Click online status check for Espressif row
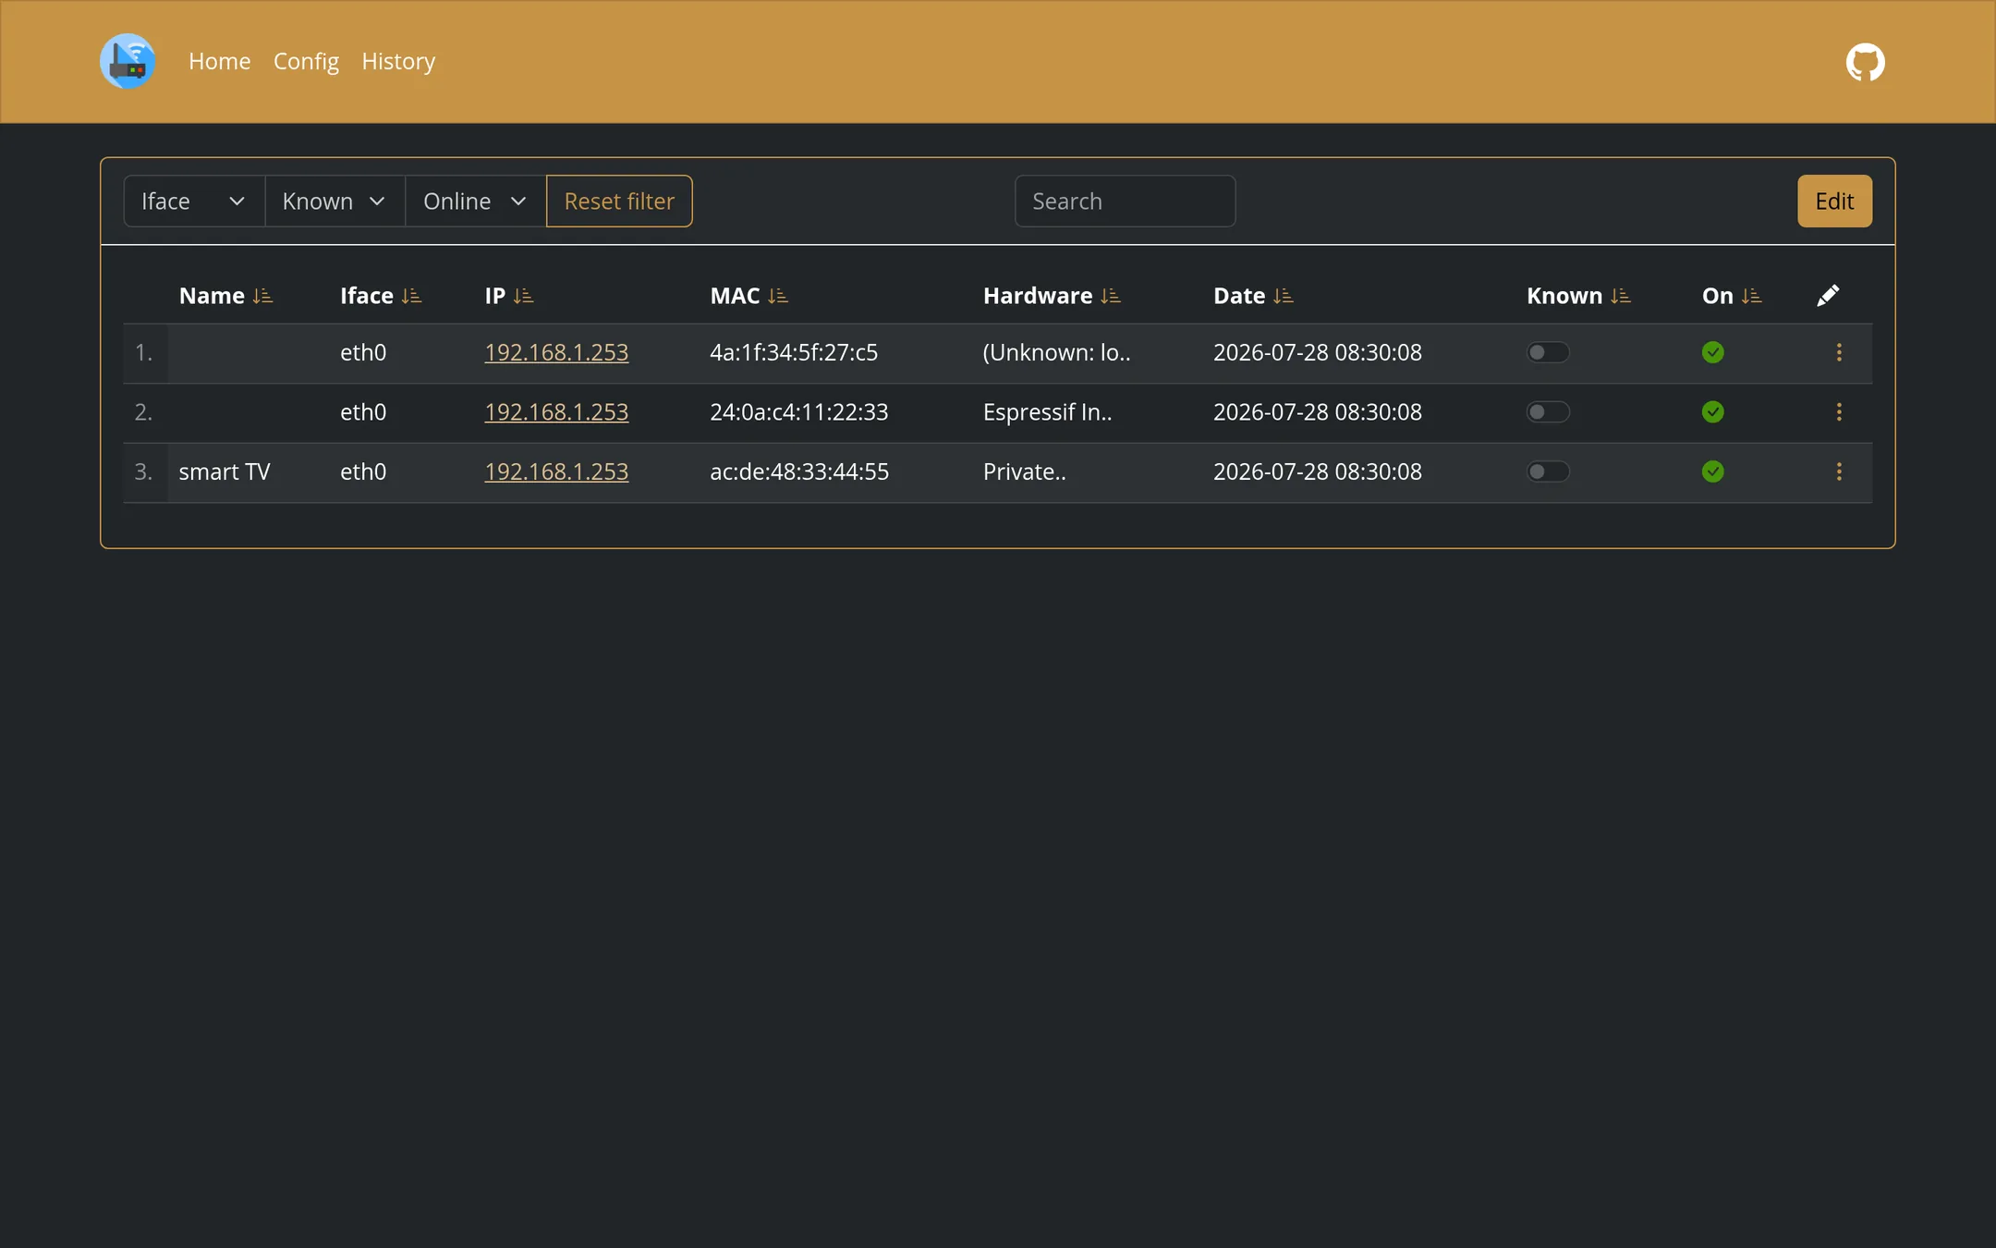Image resolution: width=1996 pixels, height=1248 pixels. [1712, 411]
